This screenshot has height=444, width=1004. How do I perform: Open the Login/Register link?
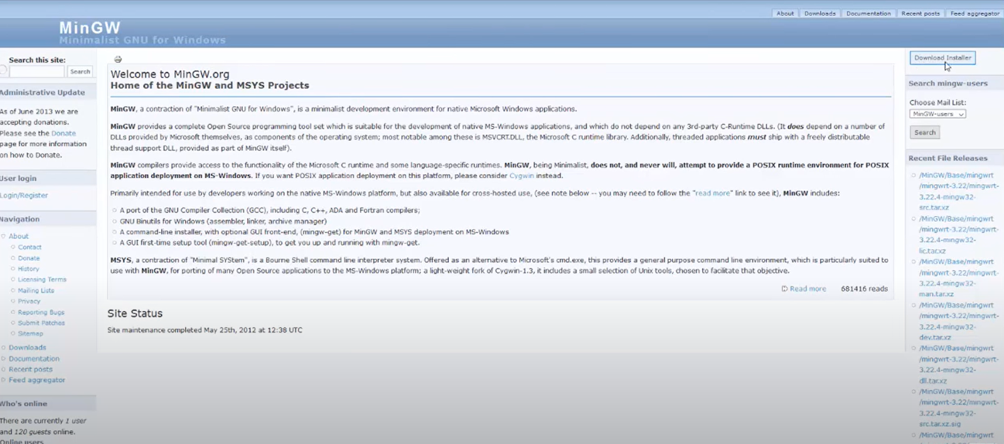(24, 195)
